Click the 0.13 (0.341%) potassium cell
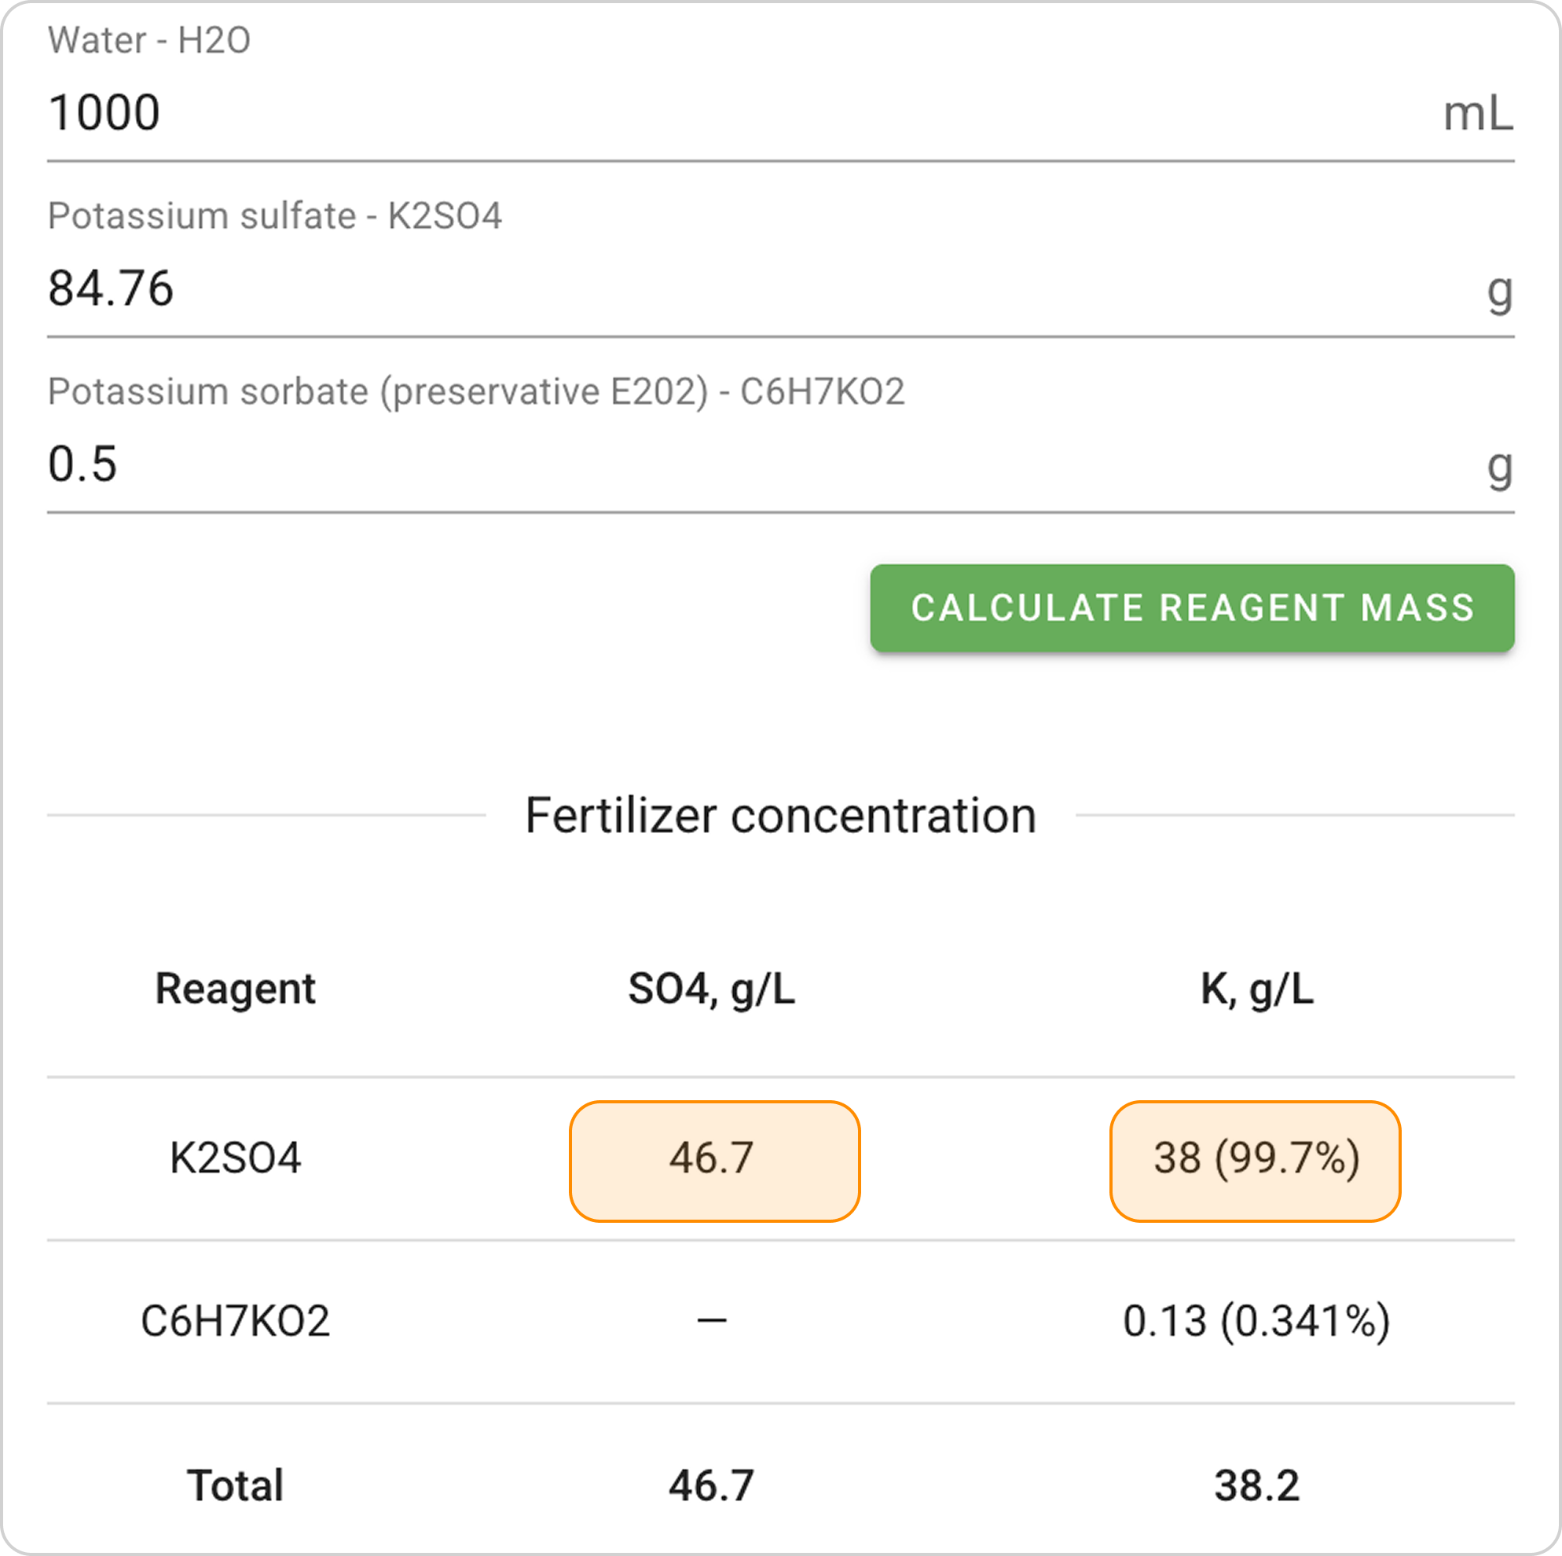The image size is (1562, 1556). pyautogui.click(x=1256, y=1322)
